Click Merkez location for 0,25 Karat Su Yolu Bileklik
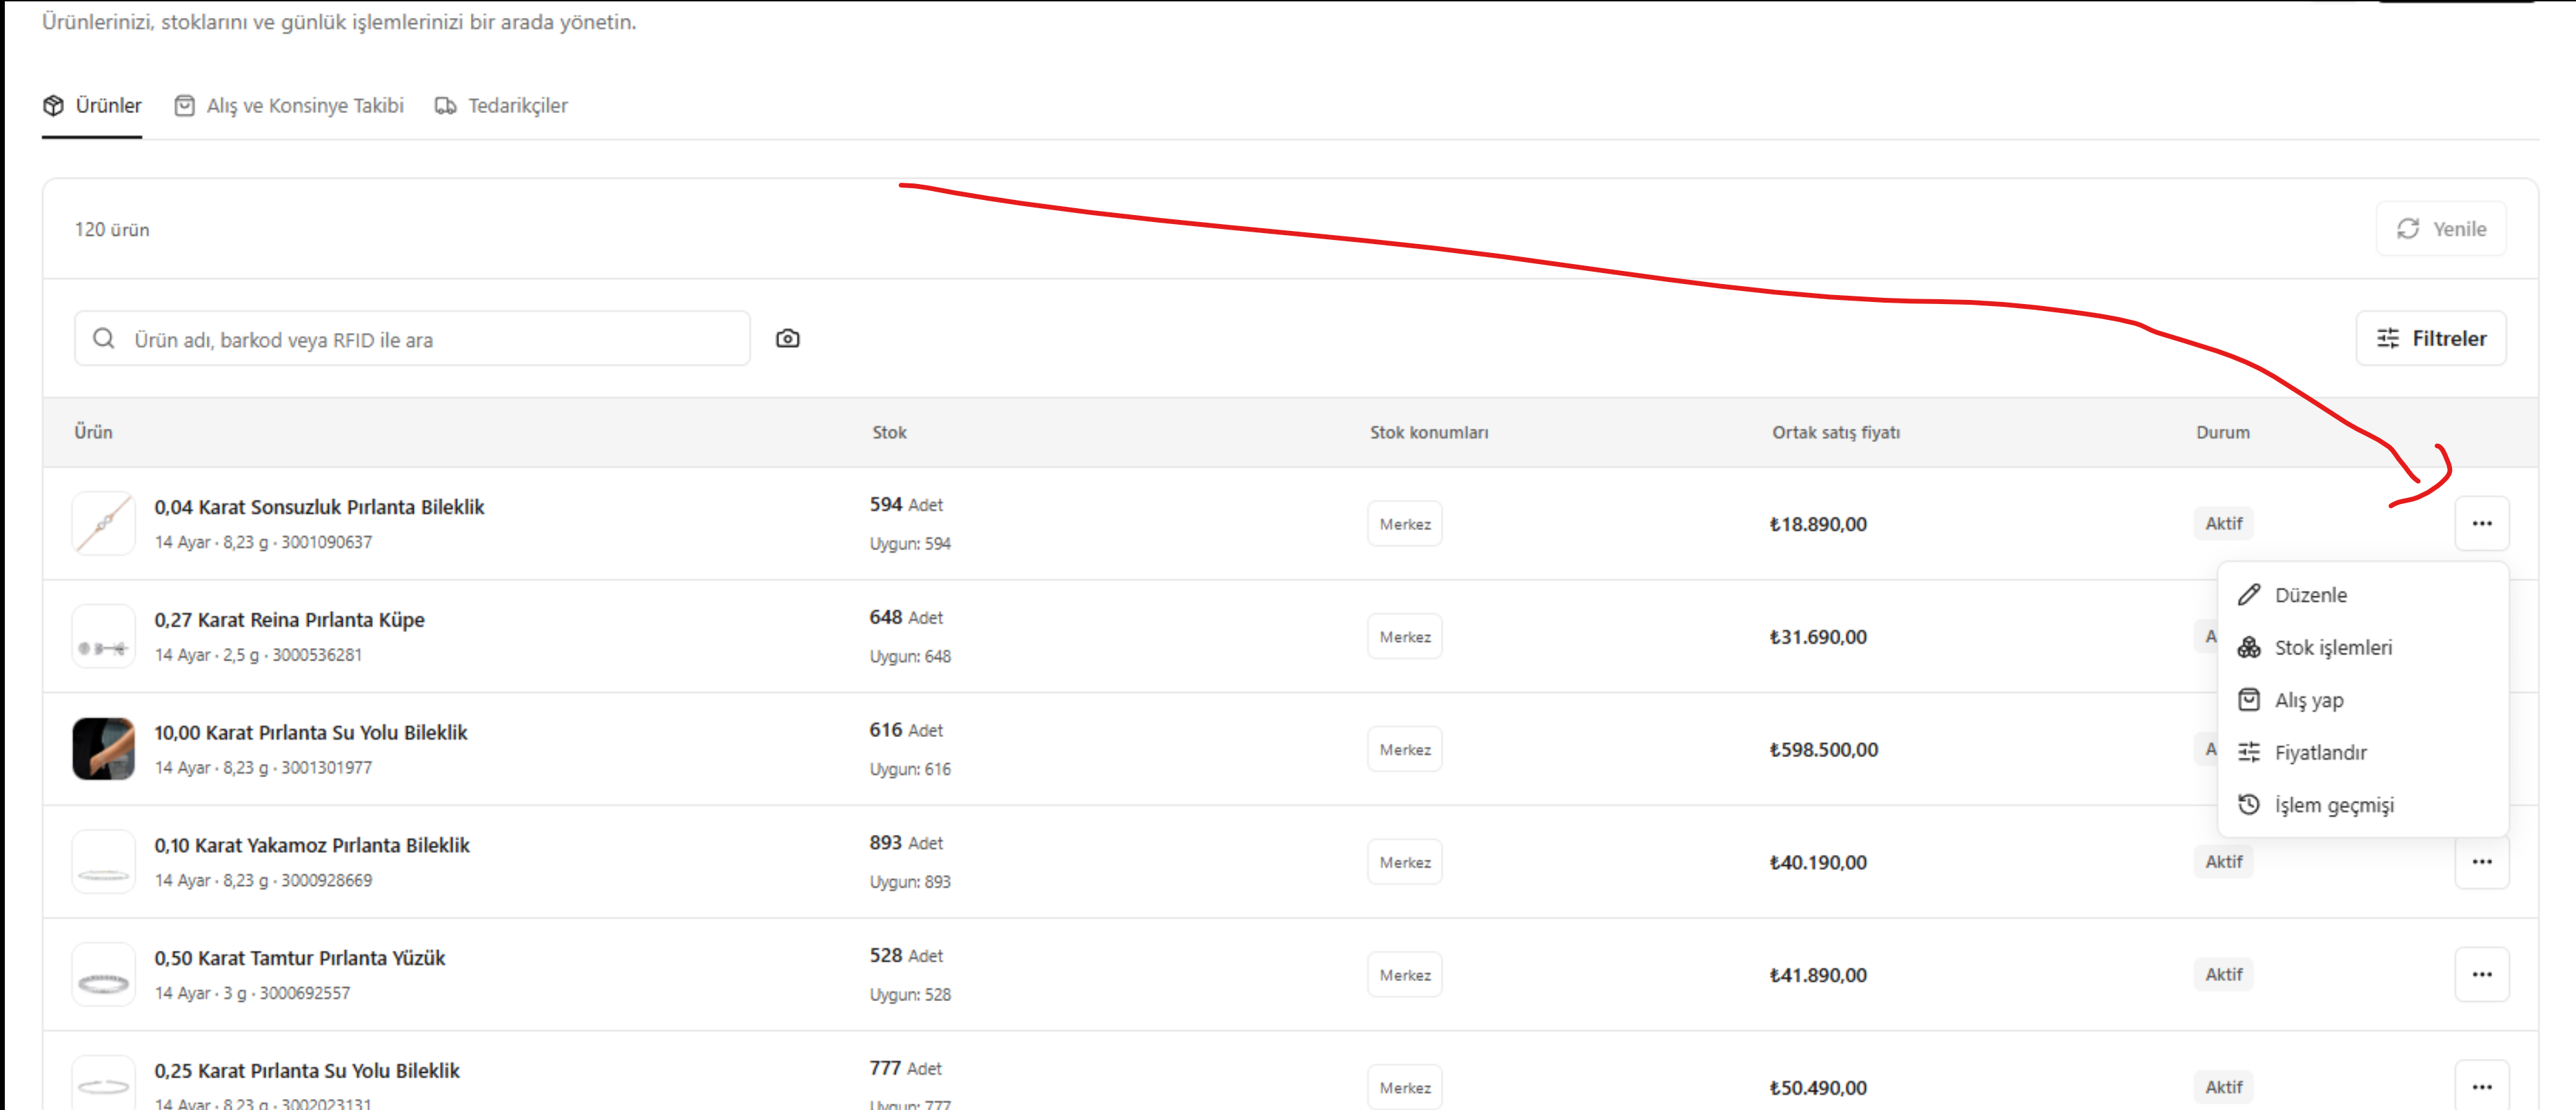The height and width of the screenshot is (1110, 2576). coord(1405,1087)
